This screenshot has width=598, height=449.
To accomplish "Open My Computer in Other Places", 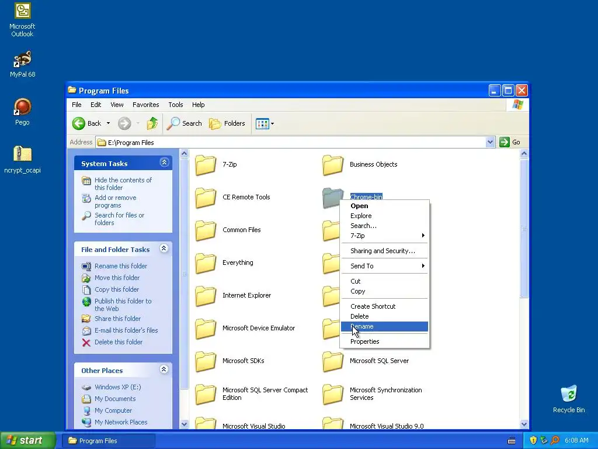I will [113, 410].
